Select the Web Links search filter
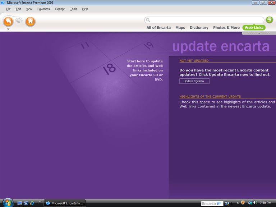This screenshot has height=207, width=276. click(254, 28)
